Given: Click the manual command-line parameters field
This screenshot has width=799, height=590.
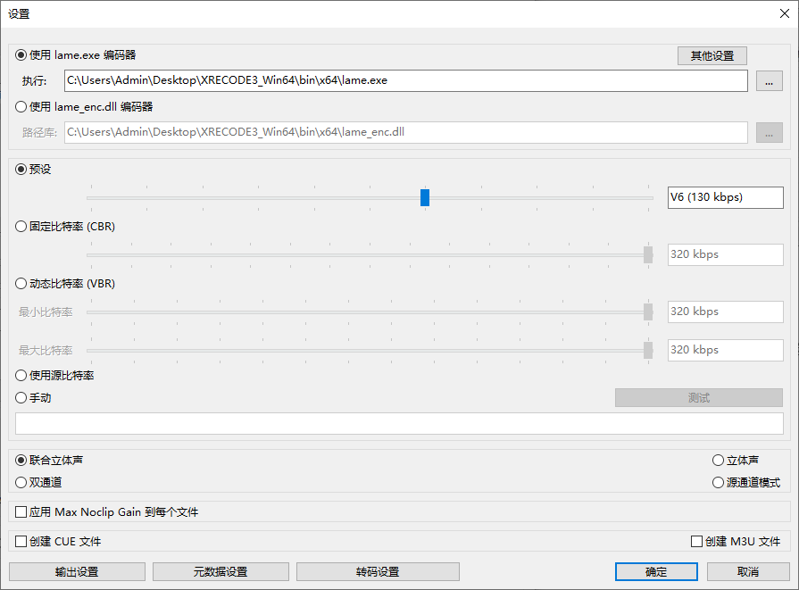Looking at the screenshot, I should coord(400,423).
